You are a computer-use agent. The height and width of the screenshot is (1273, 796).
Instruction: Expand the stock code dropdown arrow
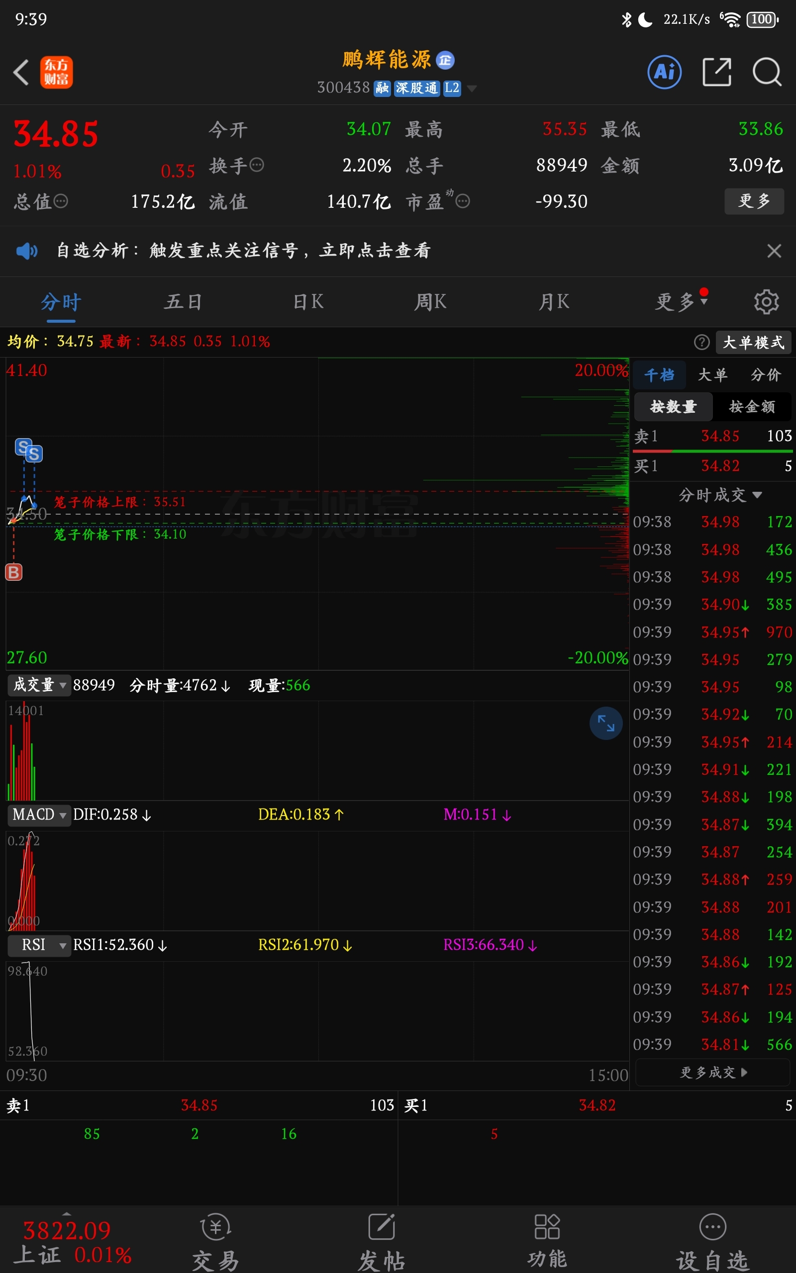[472, 89]
